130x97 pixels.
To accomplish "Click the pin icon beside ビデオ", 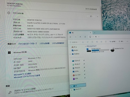I will (x=85, y=78).
